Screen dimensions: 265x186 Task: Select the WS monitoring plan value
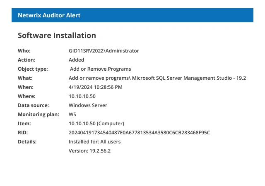coord(72,114)
